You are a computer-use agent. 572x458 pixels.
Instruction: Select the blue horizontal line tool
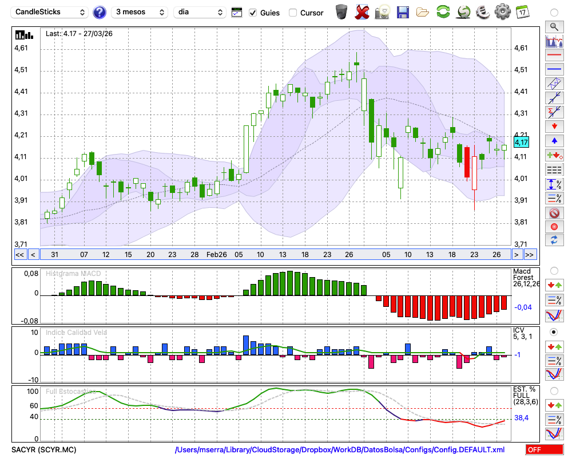(554, 69)
